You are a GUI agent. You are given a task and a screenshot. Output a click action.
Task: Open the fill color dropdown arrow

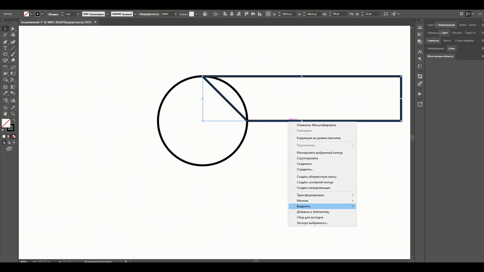pyautogui.click(x=31, y=14)
